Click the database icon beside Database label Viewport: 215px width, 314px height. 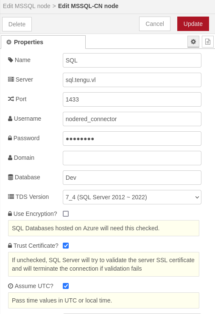pos(11,177)
